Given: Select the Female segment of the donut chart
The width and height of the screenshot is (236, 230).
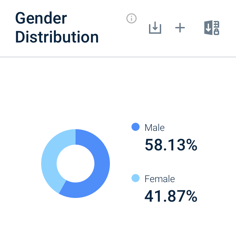Looking at the screenshot, I should coord(50,159).
